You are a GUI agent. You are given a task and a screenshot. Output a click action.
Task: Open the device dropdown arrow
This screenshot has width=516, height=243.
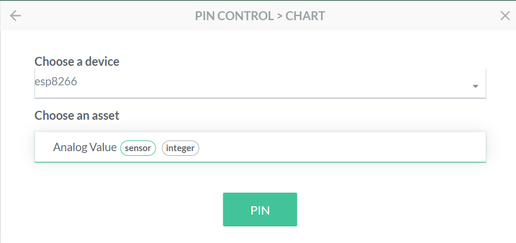pyautogui.click(x=476, y=87)
